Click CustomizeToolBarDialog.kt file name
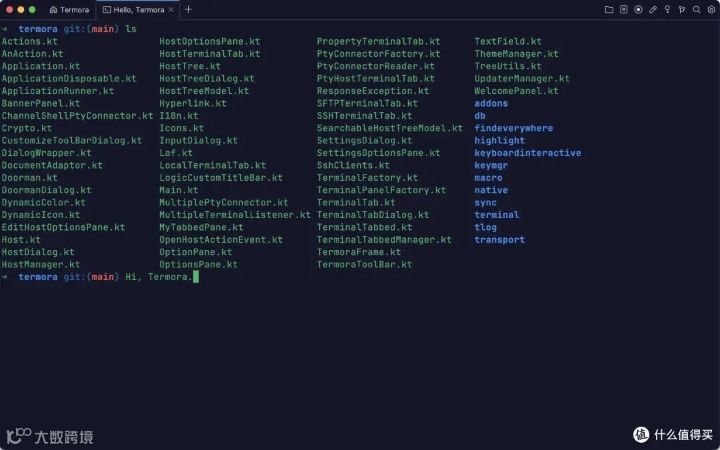 coord(72,141)
